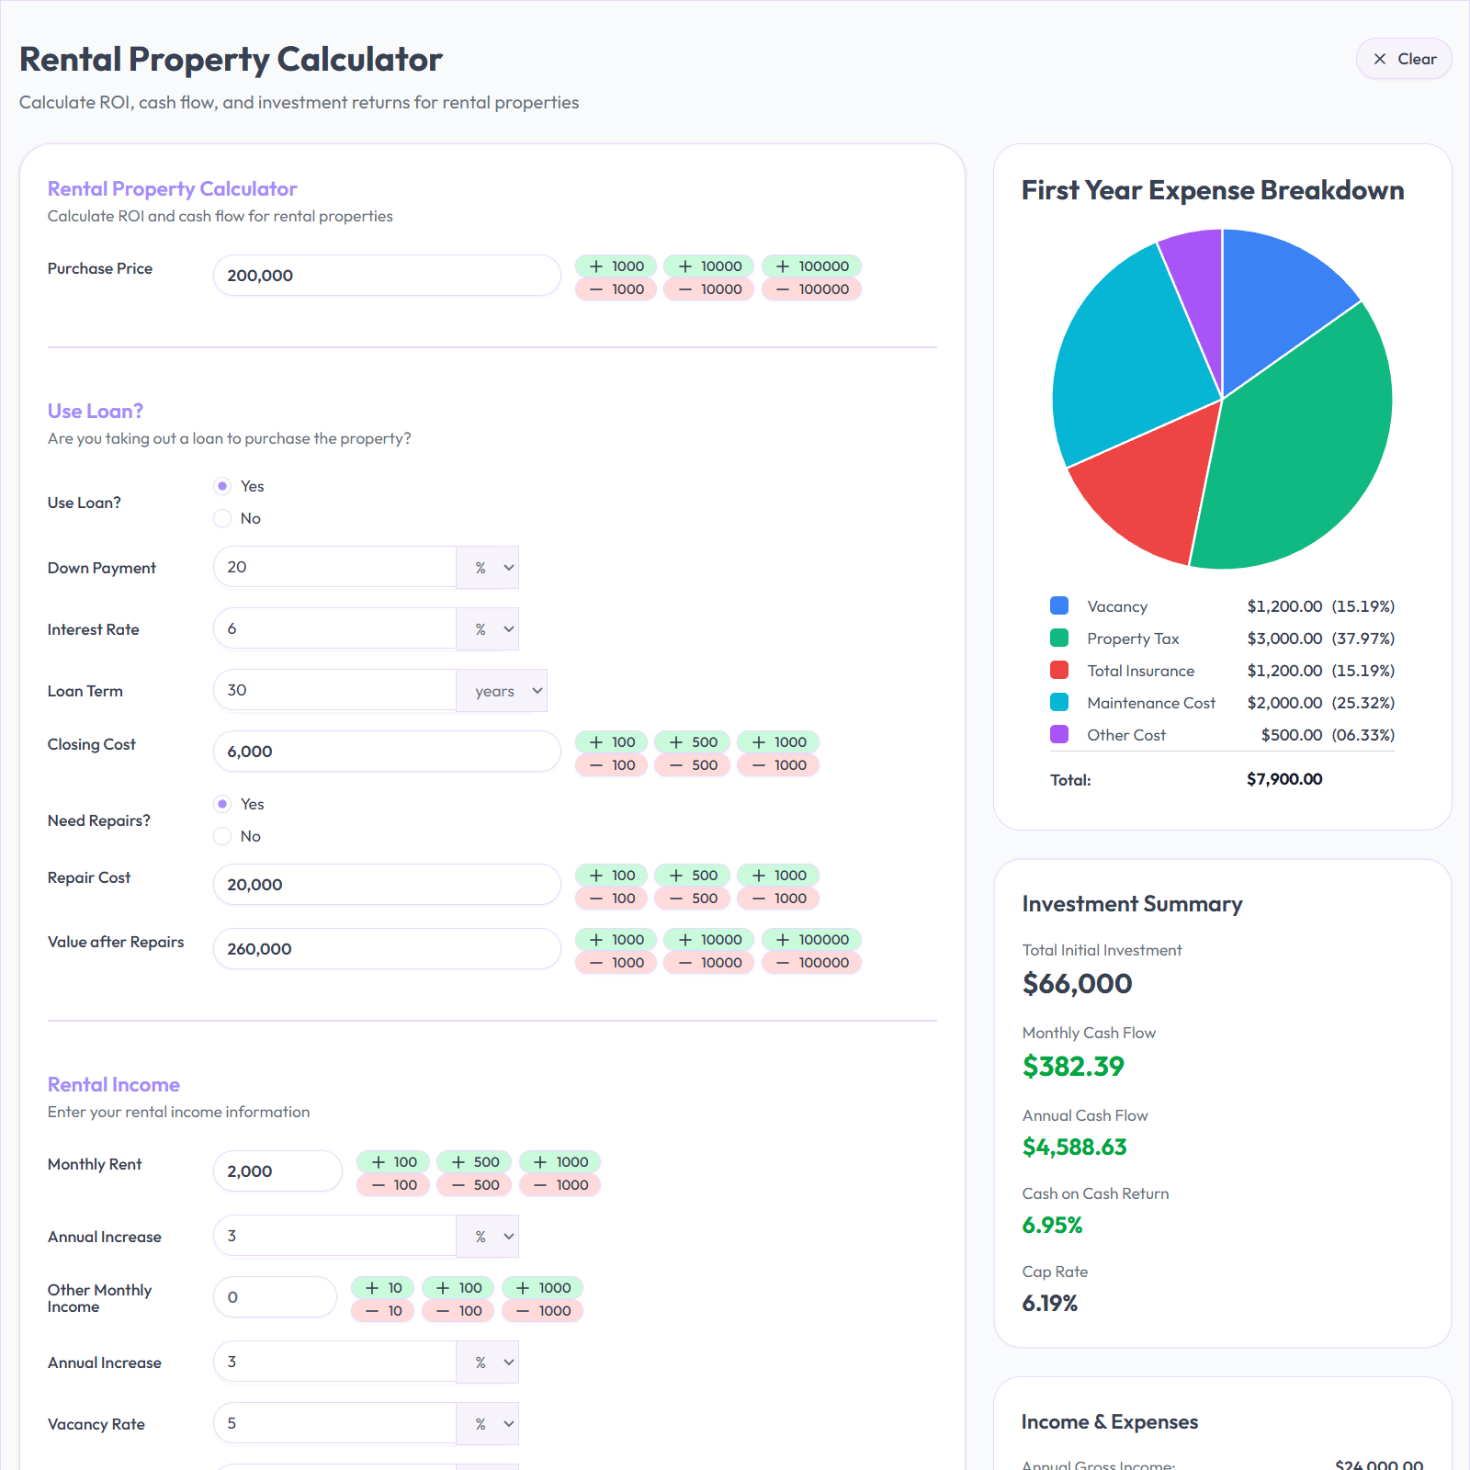The height and width of the screenshot is (1470, 1470).
Task: Subtract 100 from Repair Cost
Action: click(x=610, y=898)
